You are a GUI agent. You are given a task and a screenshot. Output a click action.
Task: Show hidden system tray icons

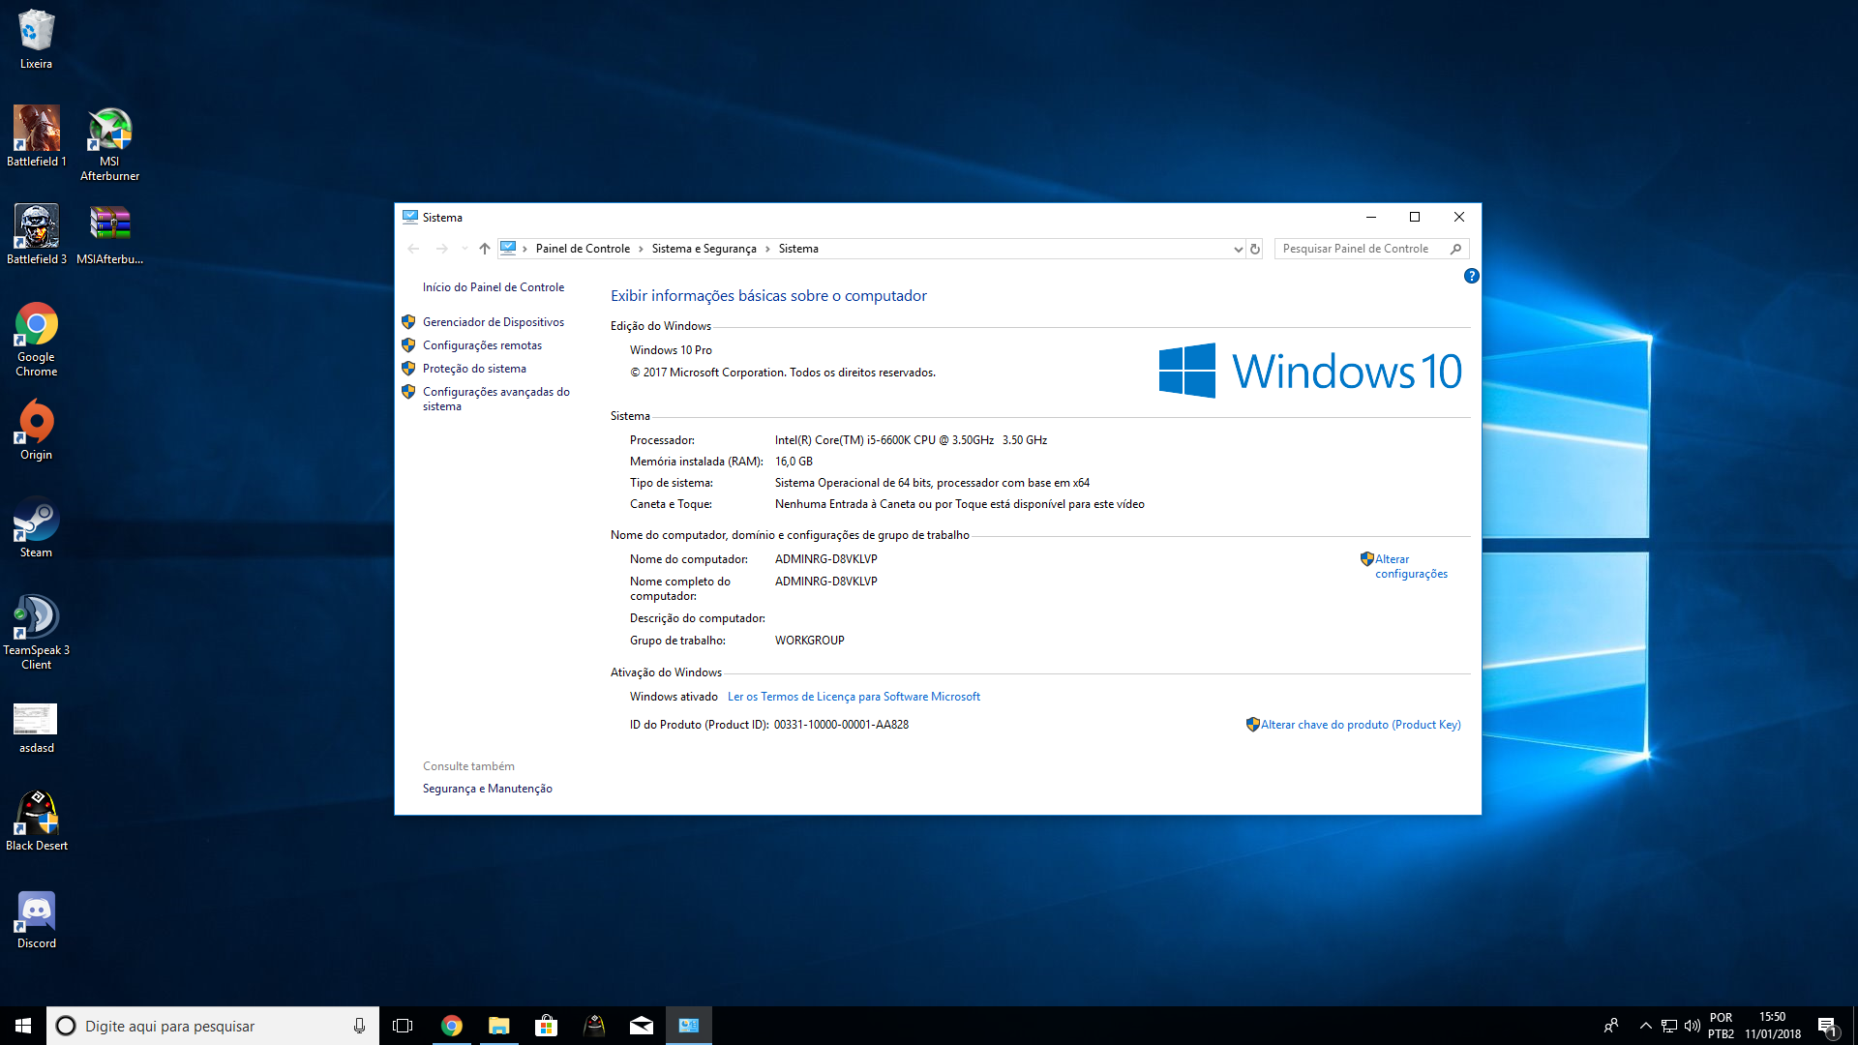1645,1026
